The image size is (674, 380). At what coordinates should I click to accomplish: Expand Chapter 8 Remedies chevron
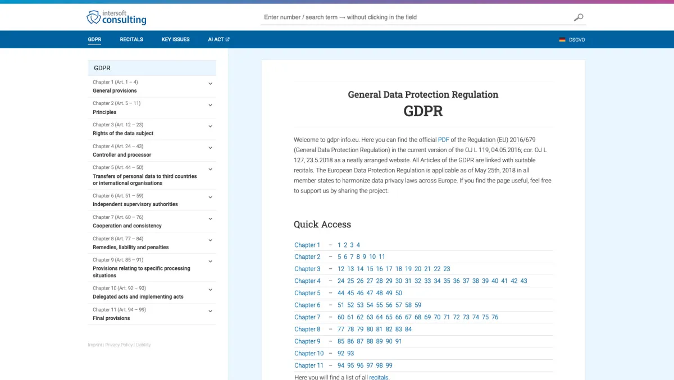pyautogui.click(x=210, y=240)
